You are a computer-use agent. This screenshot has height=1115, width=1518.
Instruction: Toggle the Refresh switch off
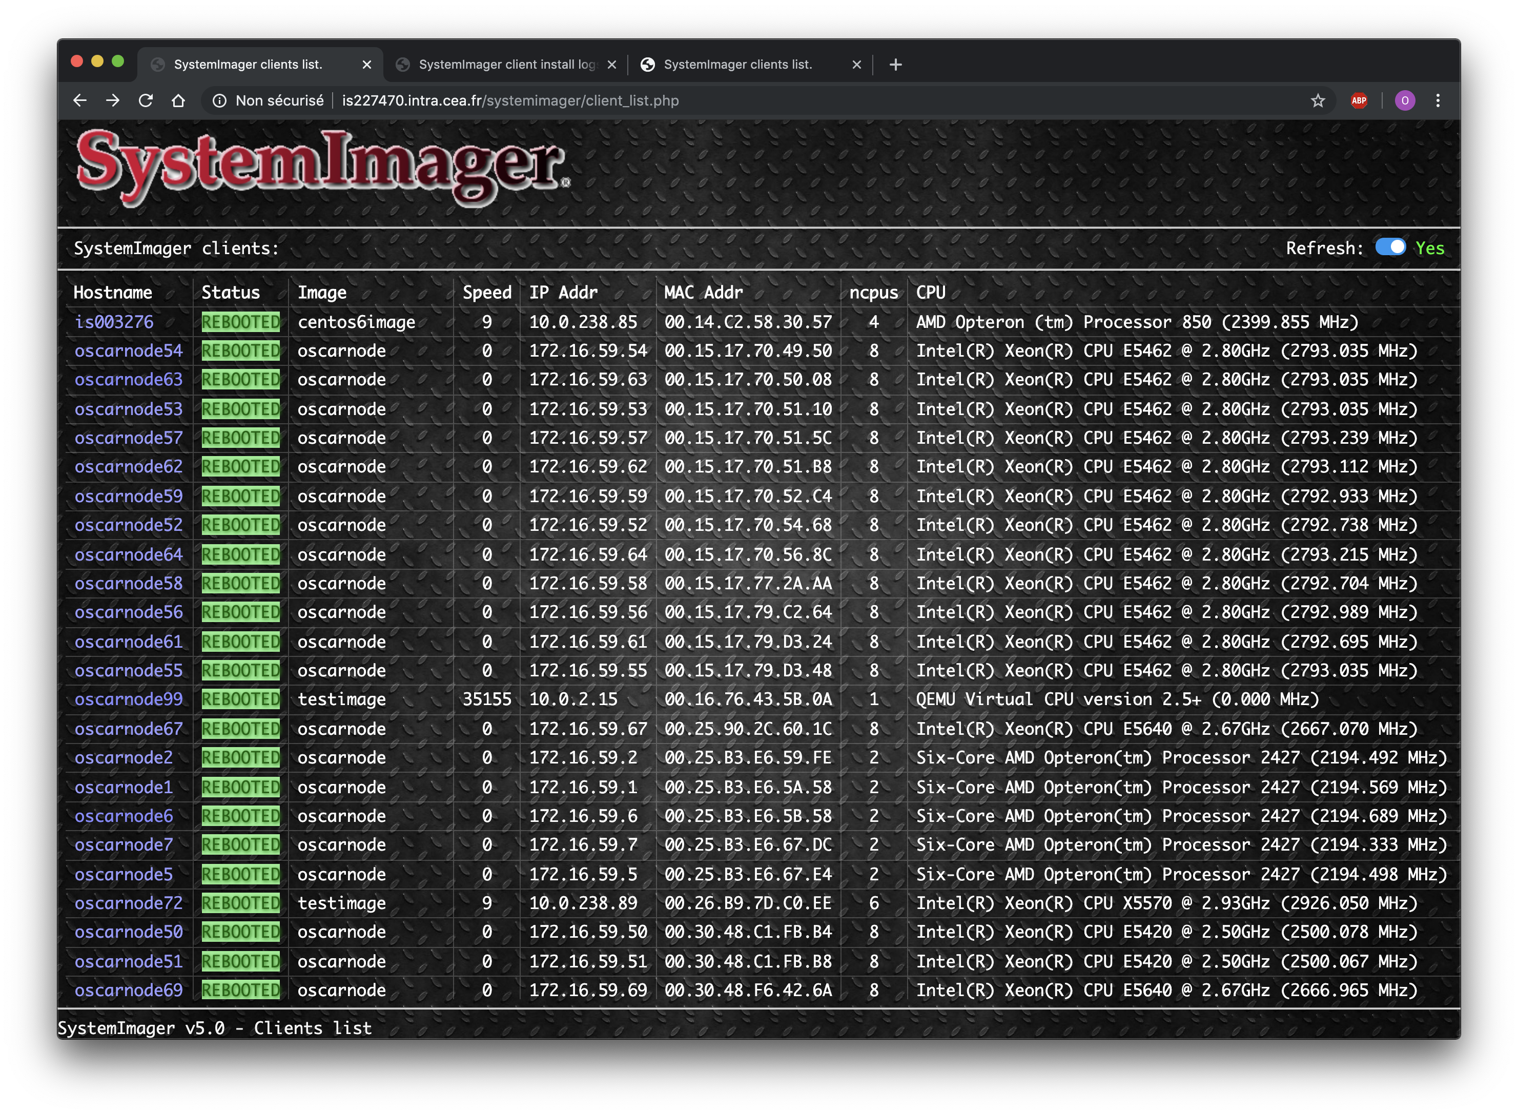1390,247
